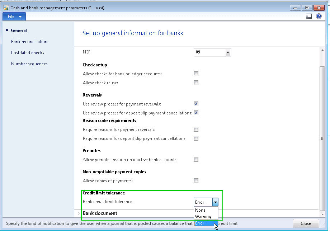Toggle the Allow check reuse checkbox

coord(196,83)
